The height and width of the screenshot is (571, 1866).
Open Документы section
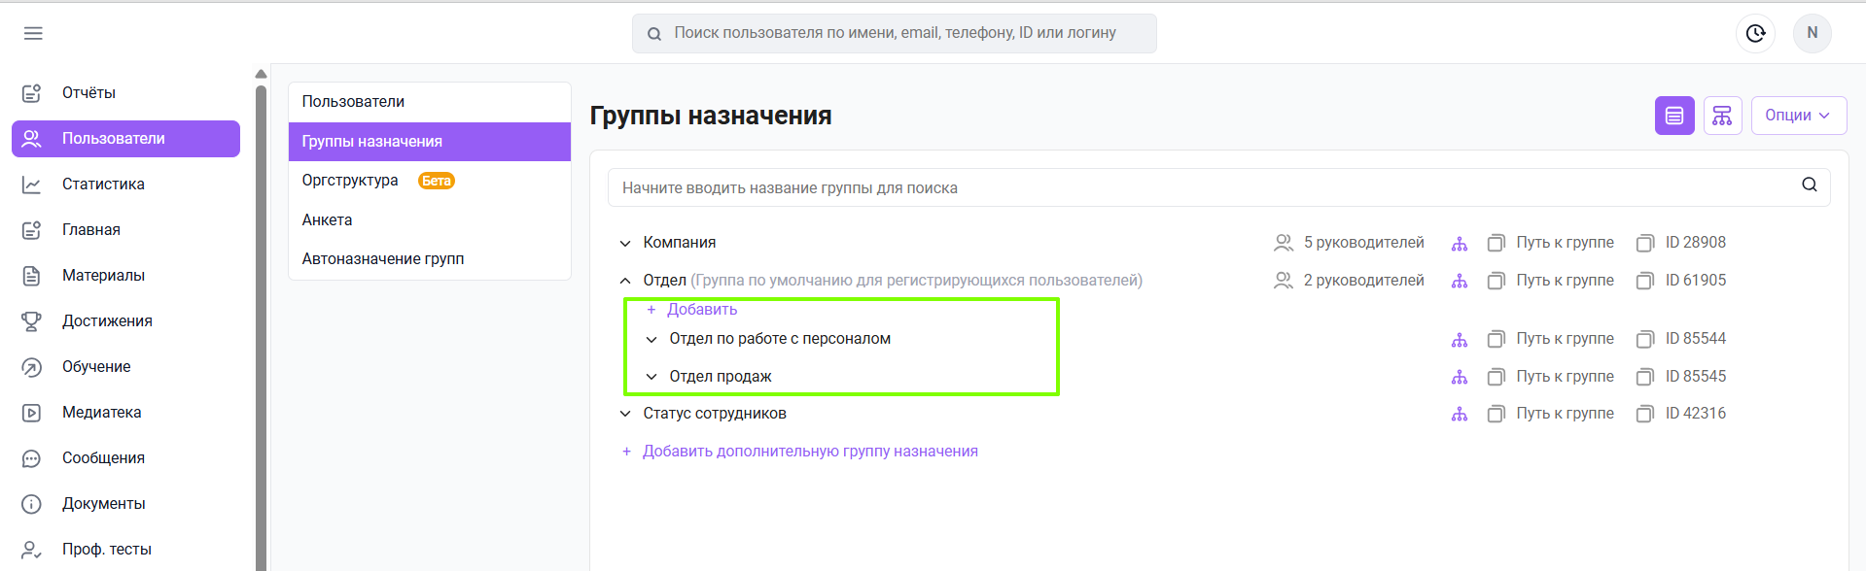click(x=125, y=504)
